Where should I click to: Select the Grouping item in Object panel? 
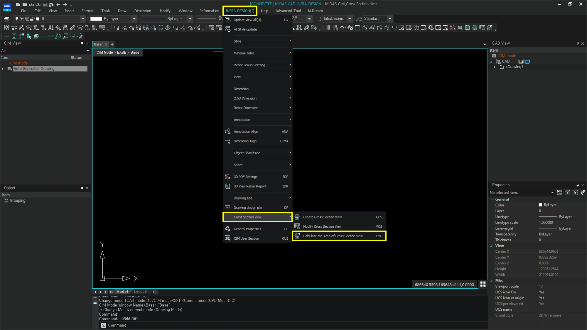pyautogui.click(x=18, y=201)
